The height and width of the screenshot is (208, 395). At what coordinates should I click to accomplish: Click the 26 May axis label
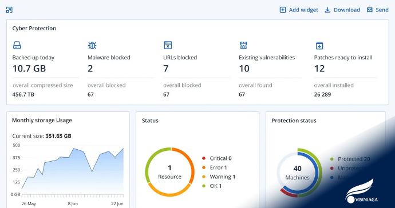29,204
